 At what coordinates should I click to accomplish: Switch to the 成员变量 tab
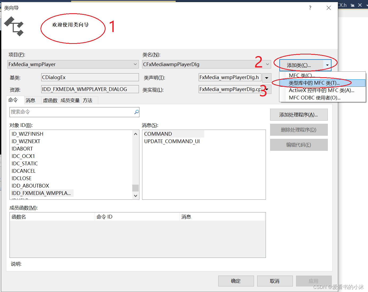tap(70, 101)
